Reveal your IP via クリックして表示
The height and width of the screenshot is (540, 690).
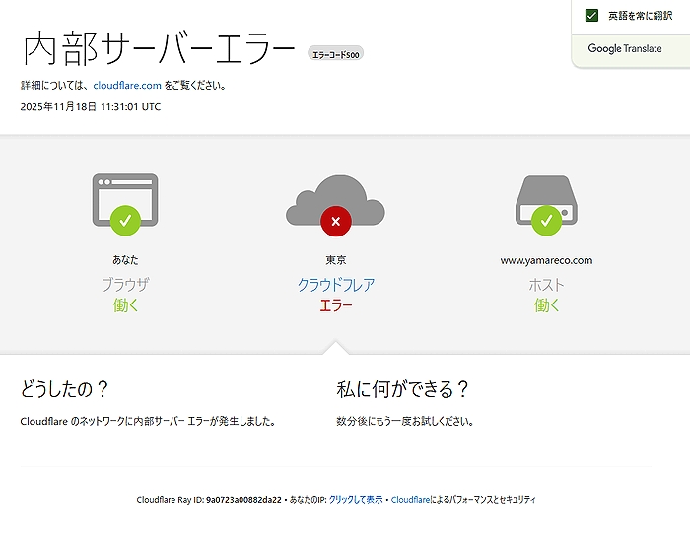[x=356, y=500]
